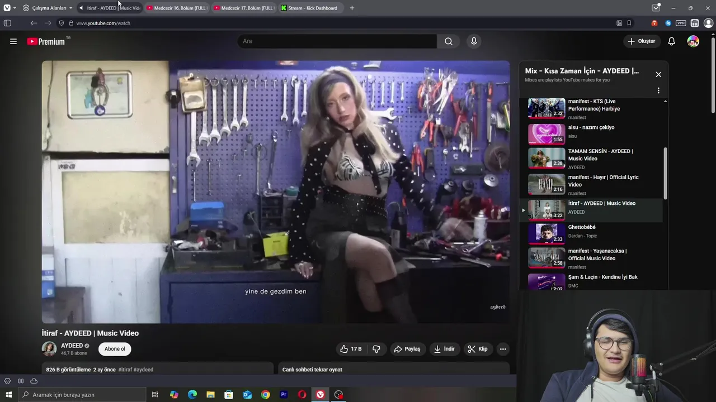Click the magnifier search button

449,41
